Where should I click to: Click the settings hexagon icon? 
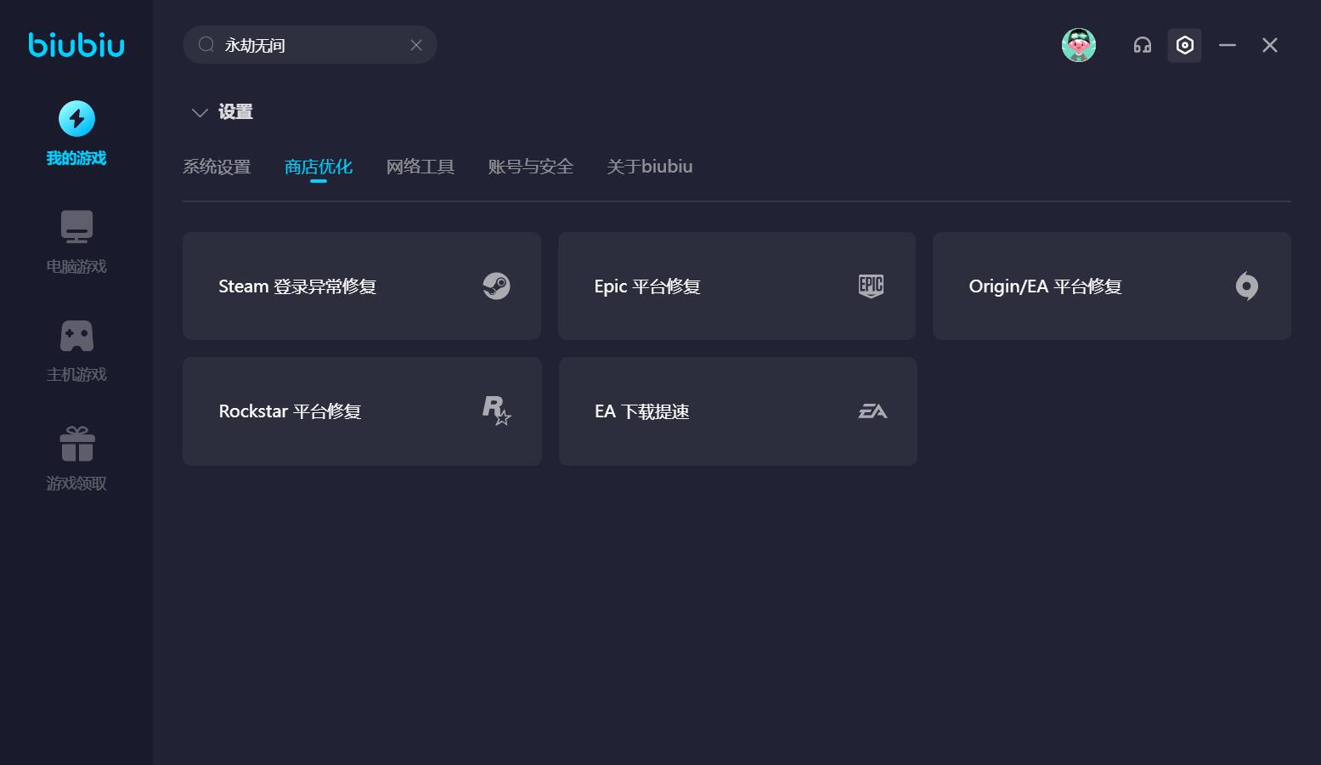click(x=1185, y=45)
